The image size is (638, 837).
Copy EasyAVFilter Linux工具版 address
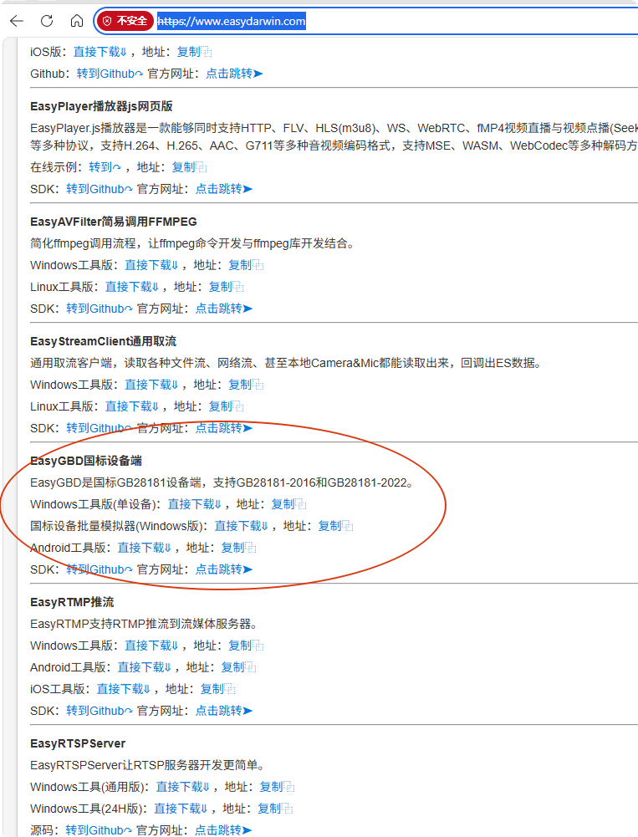tap(227, 287)
